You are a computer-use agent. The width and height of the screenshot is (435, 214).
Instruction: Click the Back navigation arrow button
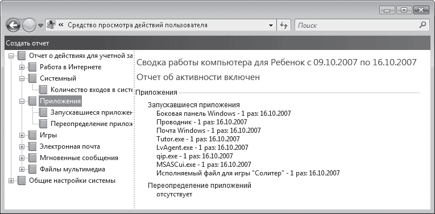point(13,26)
